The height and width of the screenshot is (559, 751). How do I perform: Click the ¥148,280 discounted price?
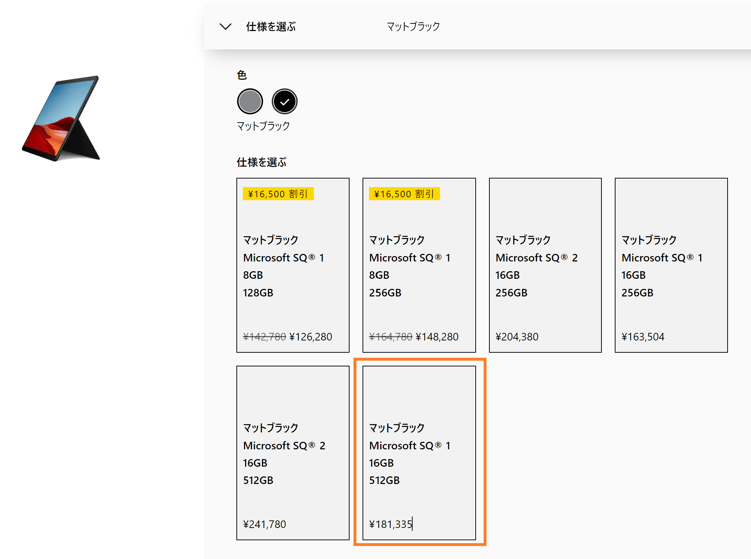pyautogui.click(x=437, y=337)
